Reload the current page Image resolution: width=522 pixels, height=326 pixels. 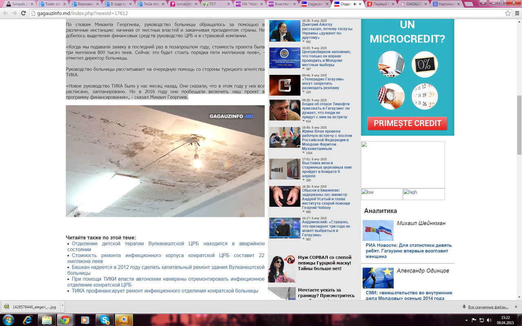(x=24, y=13)
